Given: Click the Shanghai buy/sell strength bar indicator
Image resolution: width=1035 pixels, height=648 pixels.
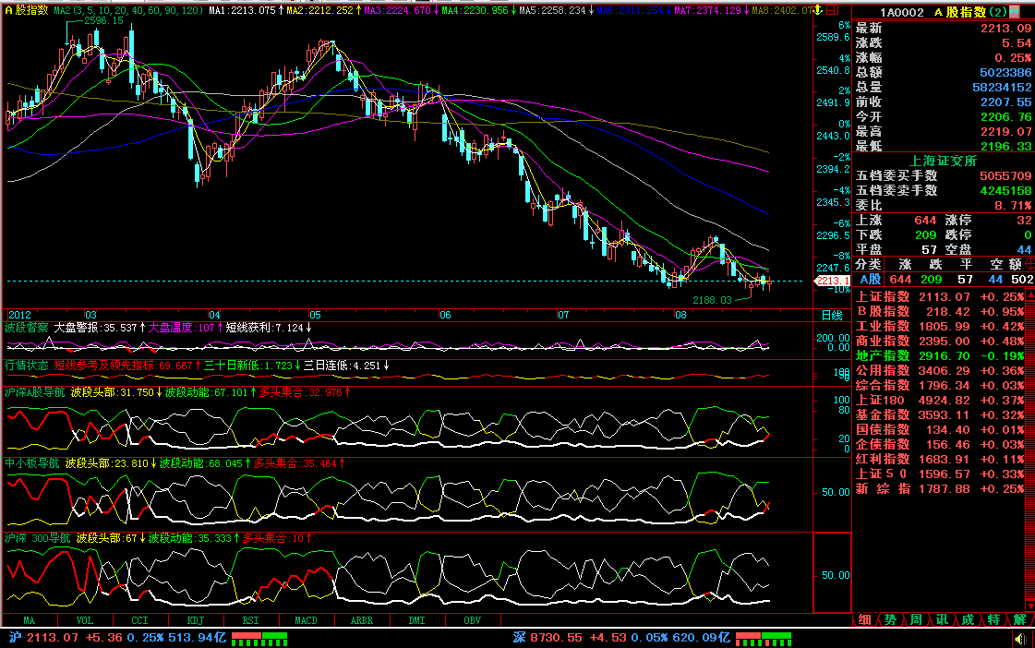Looking at the screenshot, I should point(259,638).
